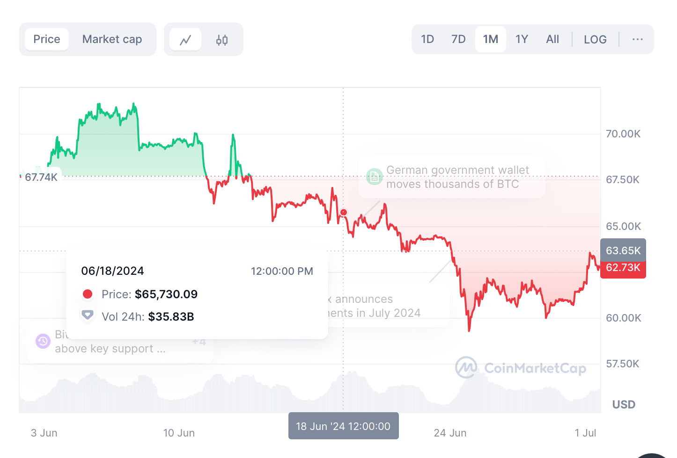Click the 18 Jun '24 date marker

343,426
